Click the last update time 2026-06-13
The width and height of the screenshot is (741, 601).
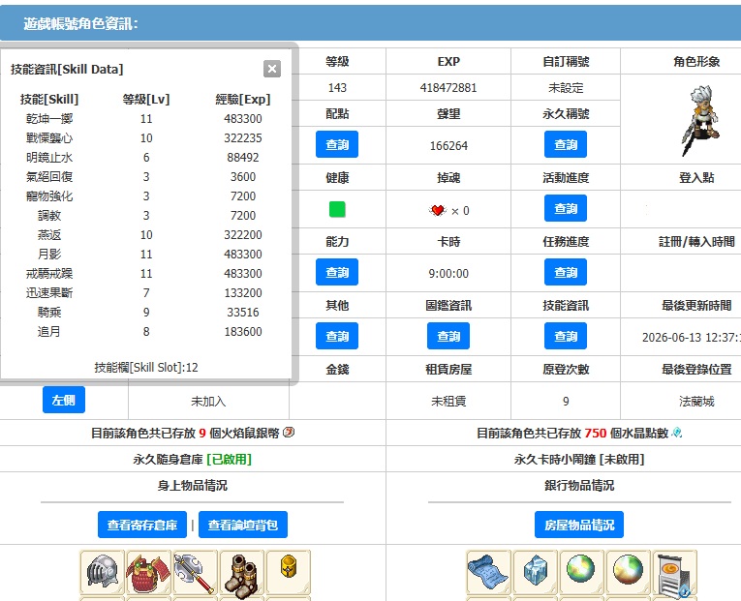(x=692, y=338)
